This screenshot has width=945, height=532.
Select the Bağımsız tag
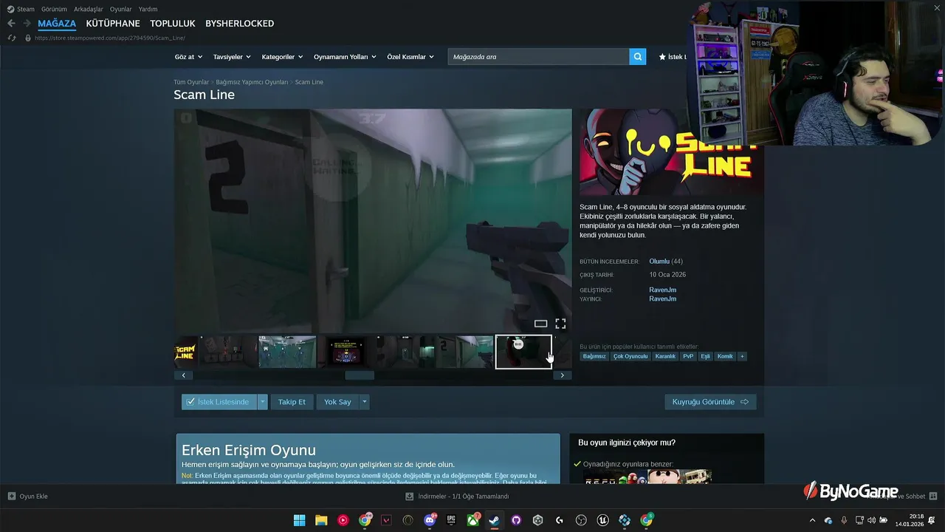tap(594, 356)
